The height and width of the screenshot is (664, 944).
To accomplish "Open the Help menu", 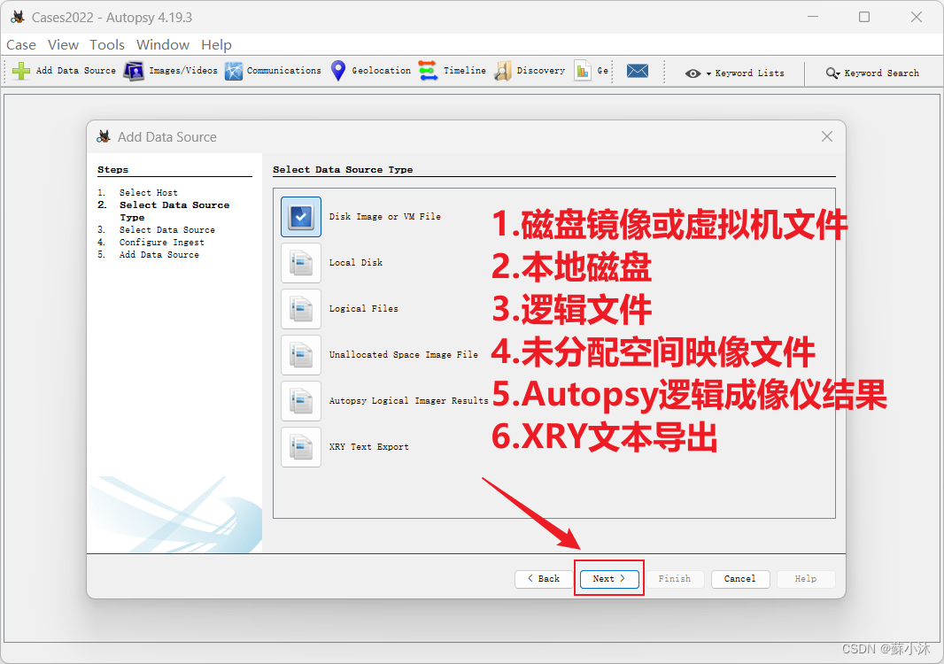I will (x=216, y=44).
